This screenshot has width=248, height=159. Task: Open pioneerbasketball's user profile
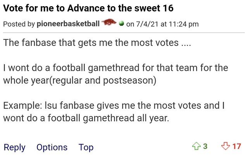(x=67, y=24)
